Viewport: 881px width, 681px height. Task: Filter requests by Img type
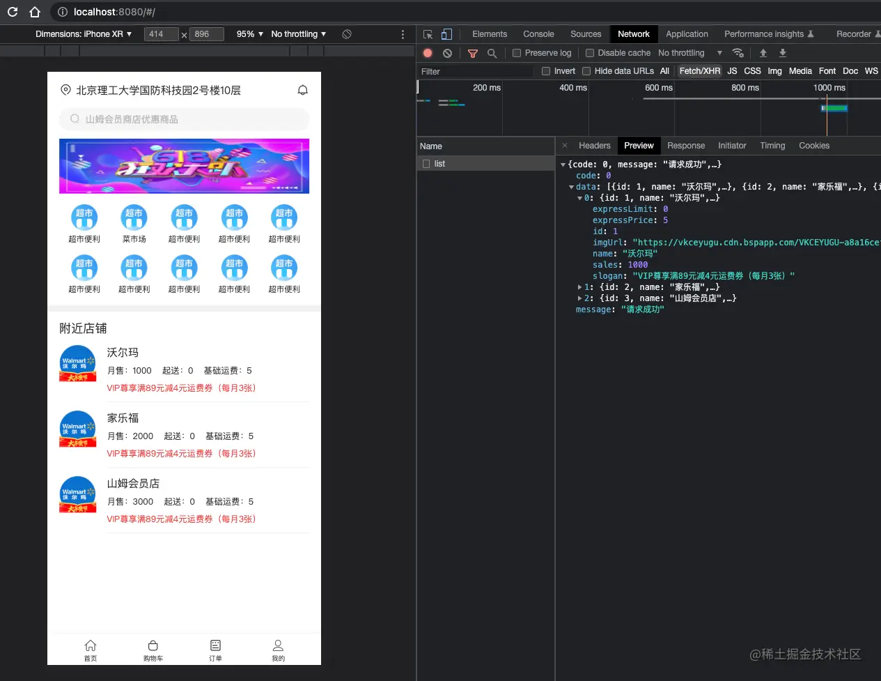tap(774, 71)
